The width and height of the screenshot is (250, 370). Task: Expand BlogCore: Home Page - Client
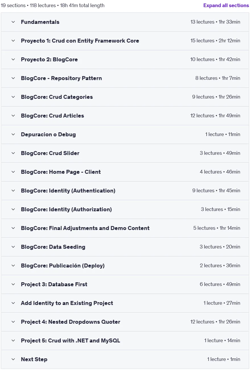click(125, 172)
